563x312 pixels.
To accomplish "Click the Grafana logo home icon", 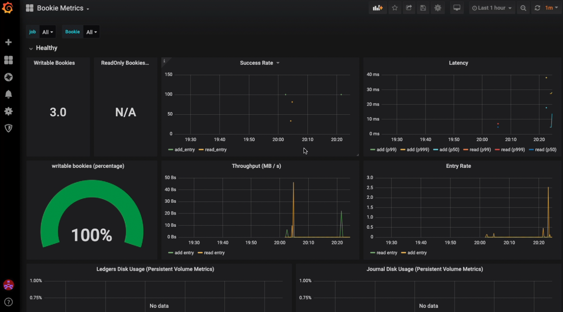I will (8, 8).
